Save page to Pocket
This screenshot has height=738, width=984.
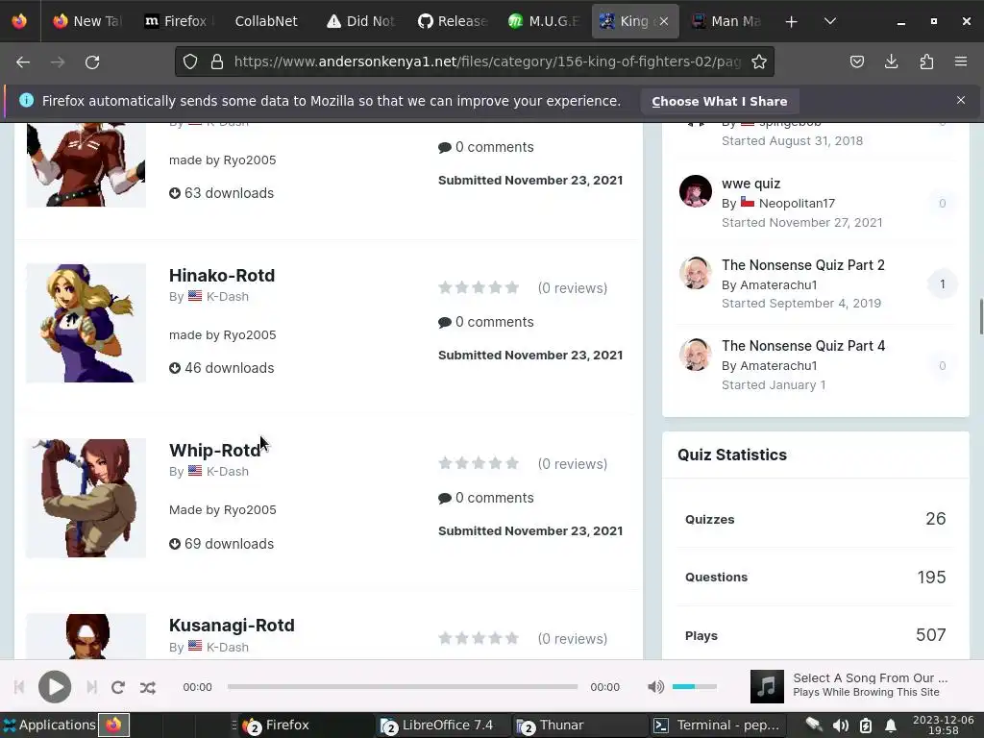pyautogui.click(x=857, y=61)
